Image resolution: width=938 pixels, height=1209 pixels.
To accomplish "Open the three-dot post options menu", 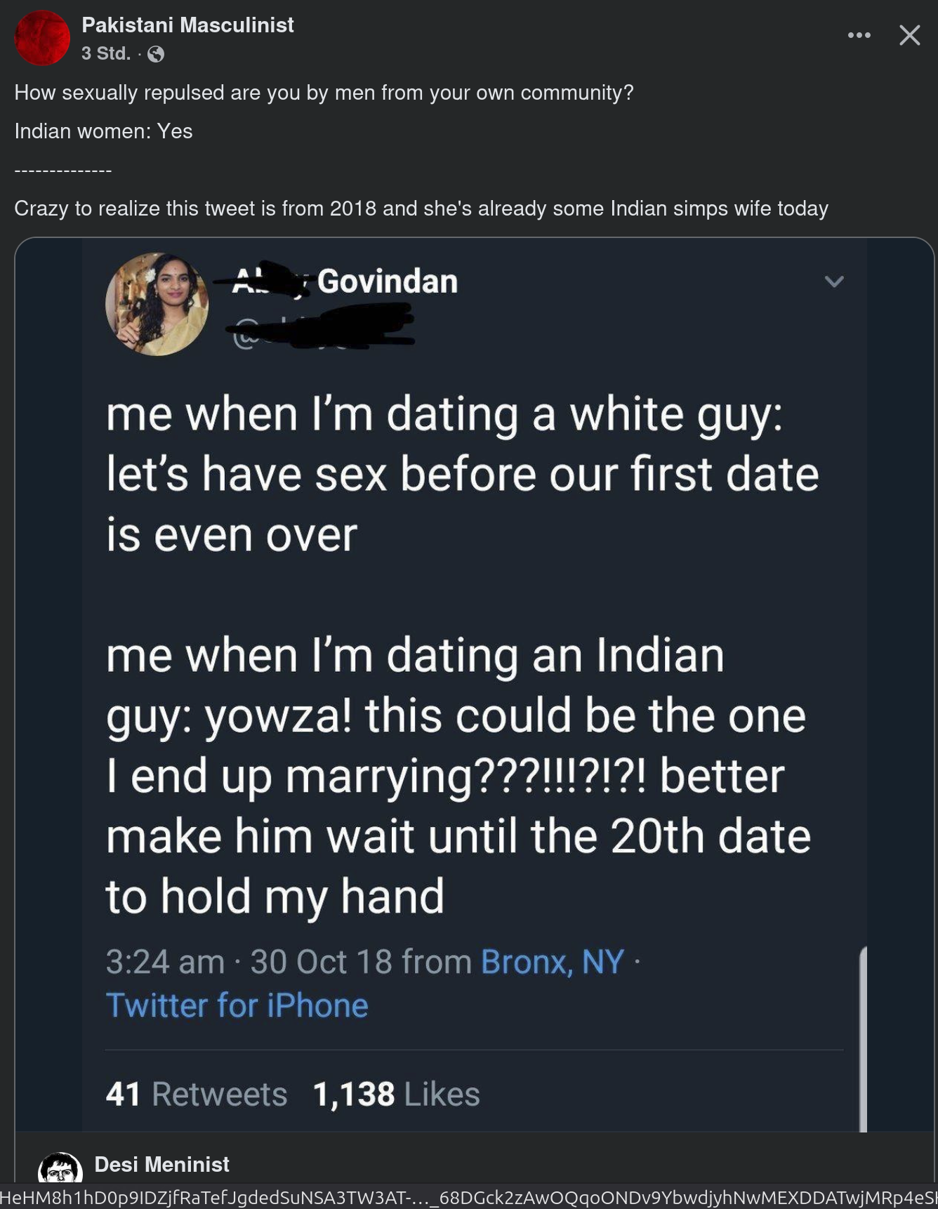I will pyautogui.click(x=859, y=35).
